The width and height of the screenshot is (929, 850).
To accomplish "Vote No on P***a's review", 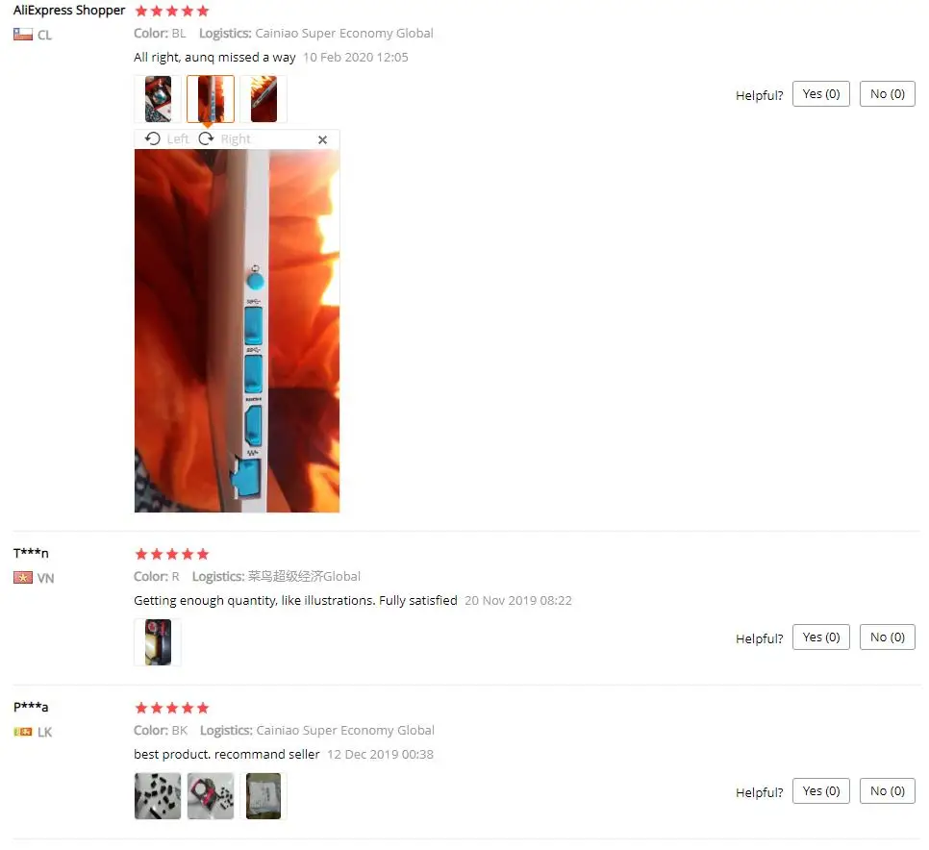I will (887, 790).
